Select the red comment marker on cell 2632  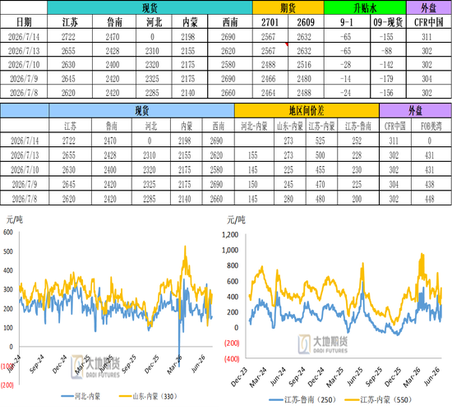pos(287,44)
